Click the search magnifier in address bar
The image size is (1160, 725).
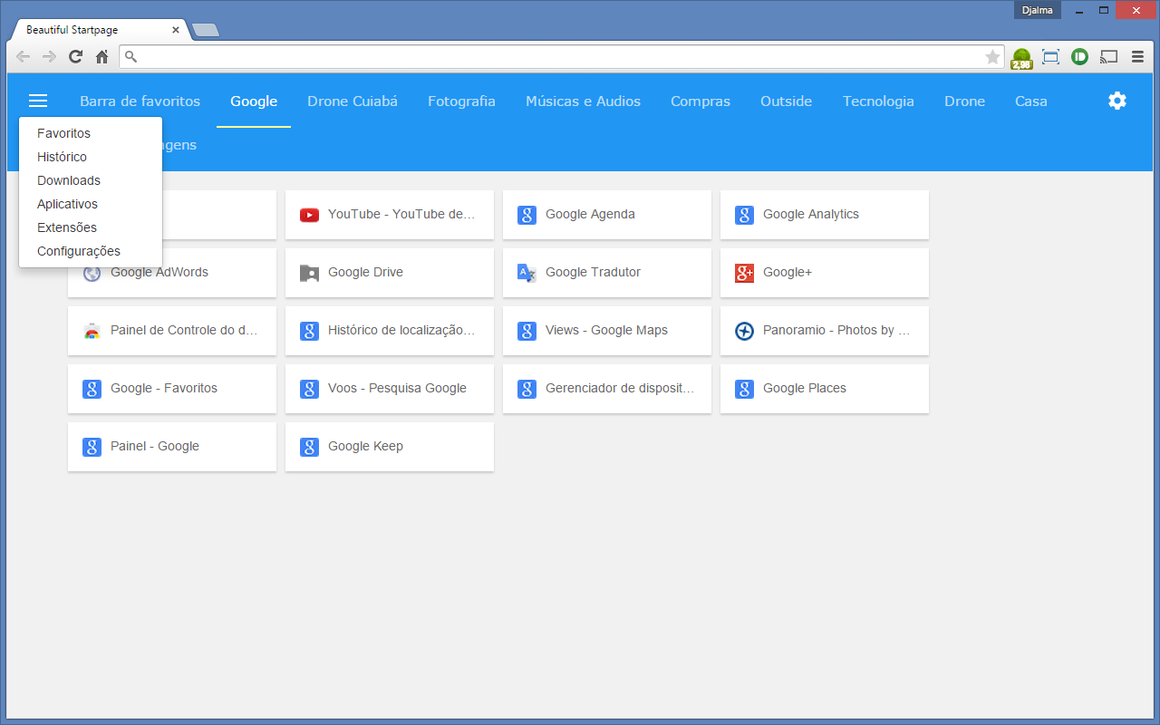pyautogui.click(x=130, y=57)
